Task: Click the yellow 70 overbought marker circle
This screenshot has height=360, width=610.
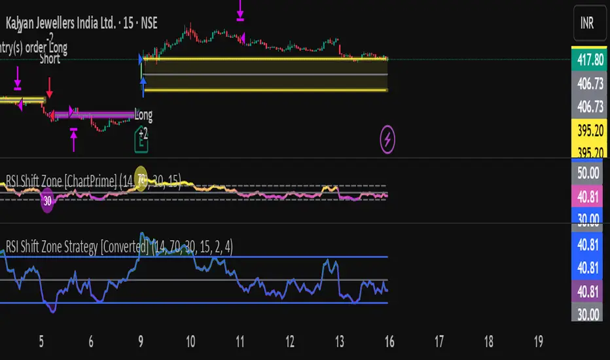Action: [x=141, y=179]
